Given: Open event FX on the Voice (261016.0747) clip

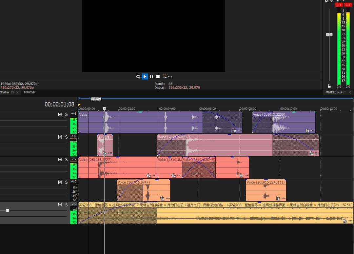Looking at the screenshot, I should (162, 198).
